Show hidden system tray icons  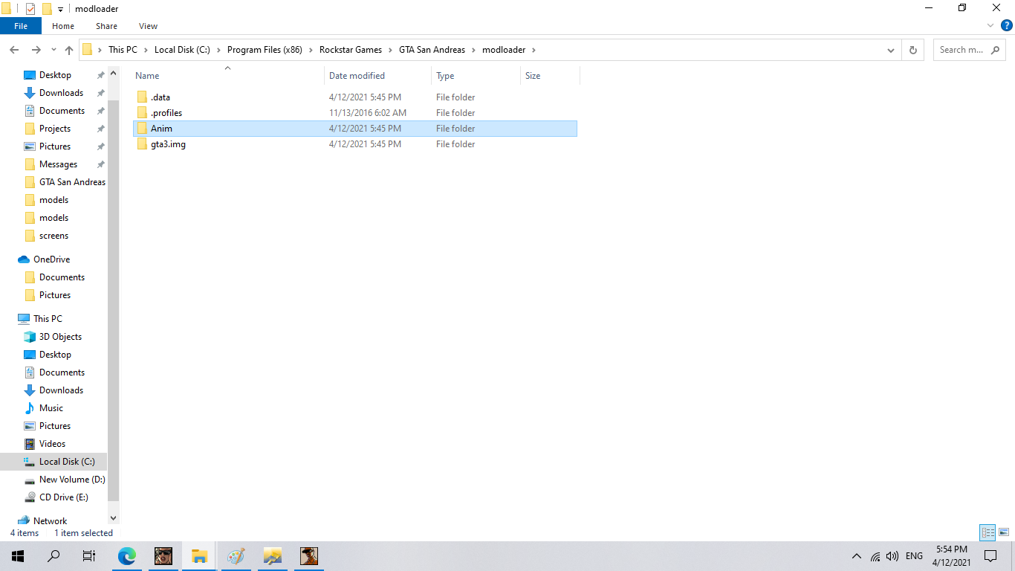857,556
